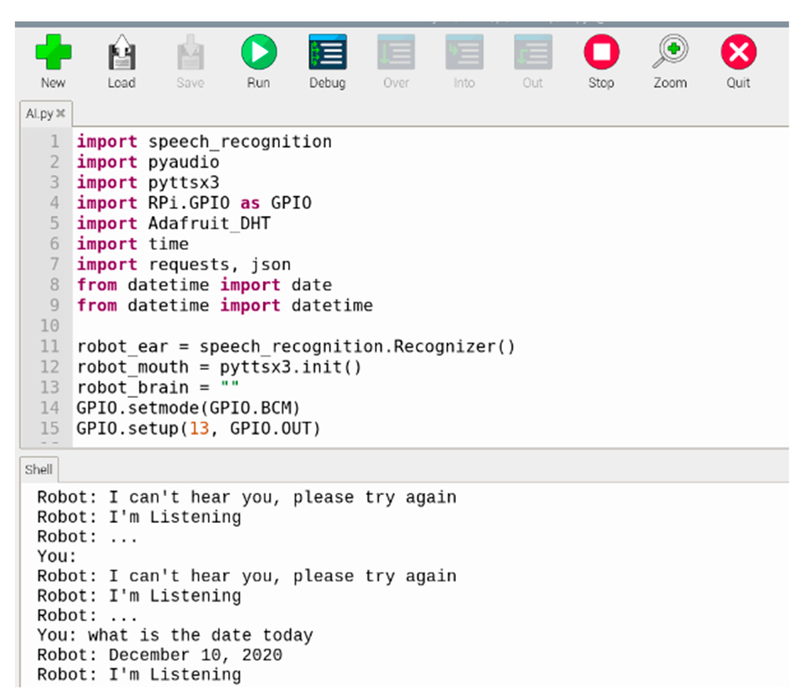802x698 pixels.
Task: Click line number 1 in the gutter
Action: [55, 141]
